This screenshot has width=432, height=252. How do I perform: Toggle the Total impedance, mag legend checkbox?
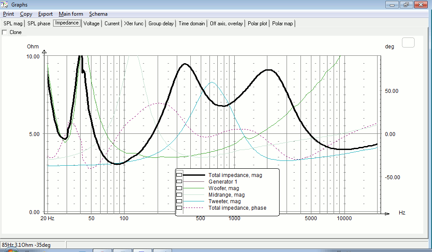click(x=179, y=175)
